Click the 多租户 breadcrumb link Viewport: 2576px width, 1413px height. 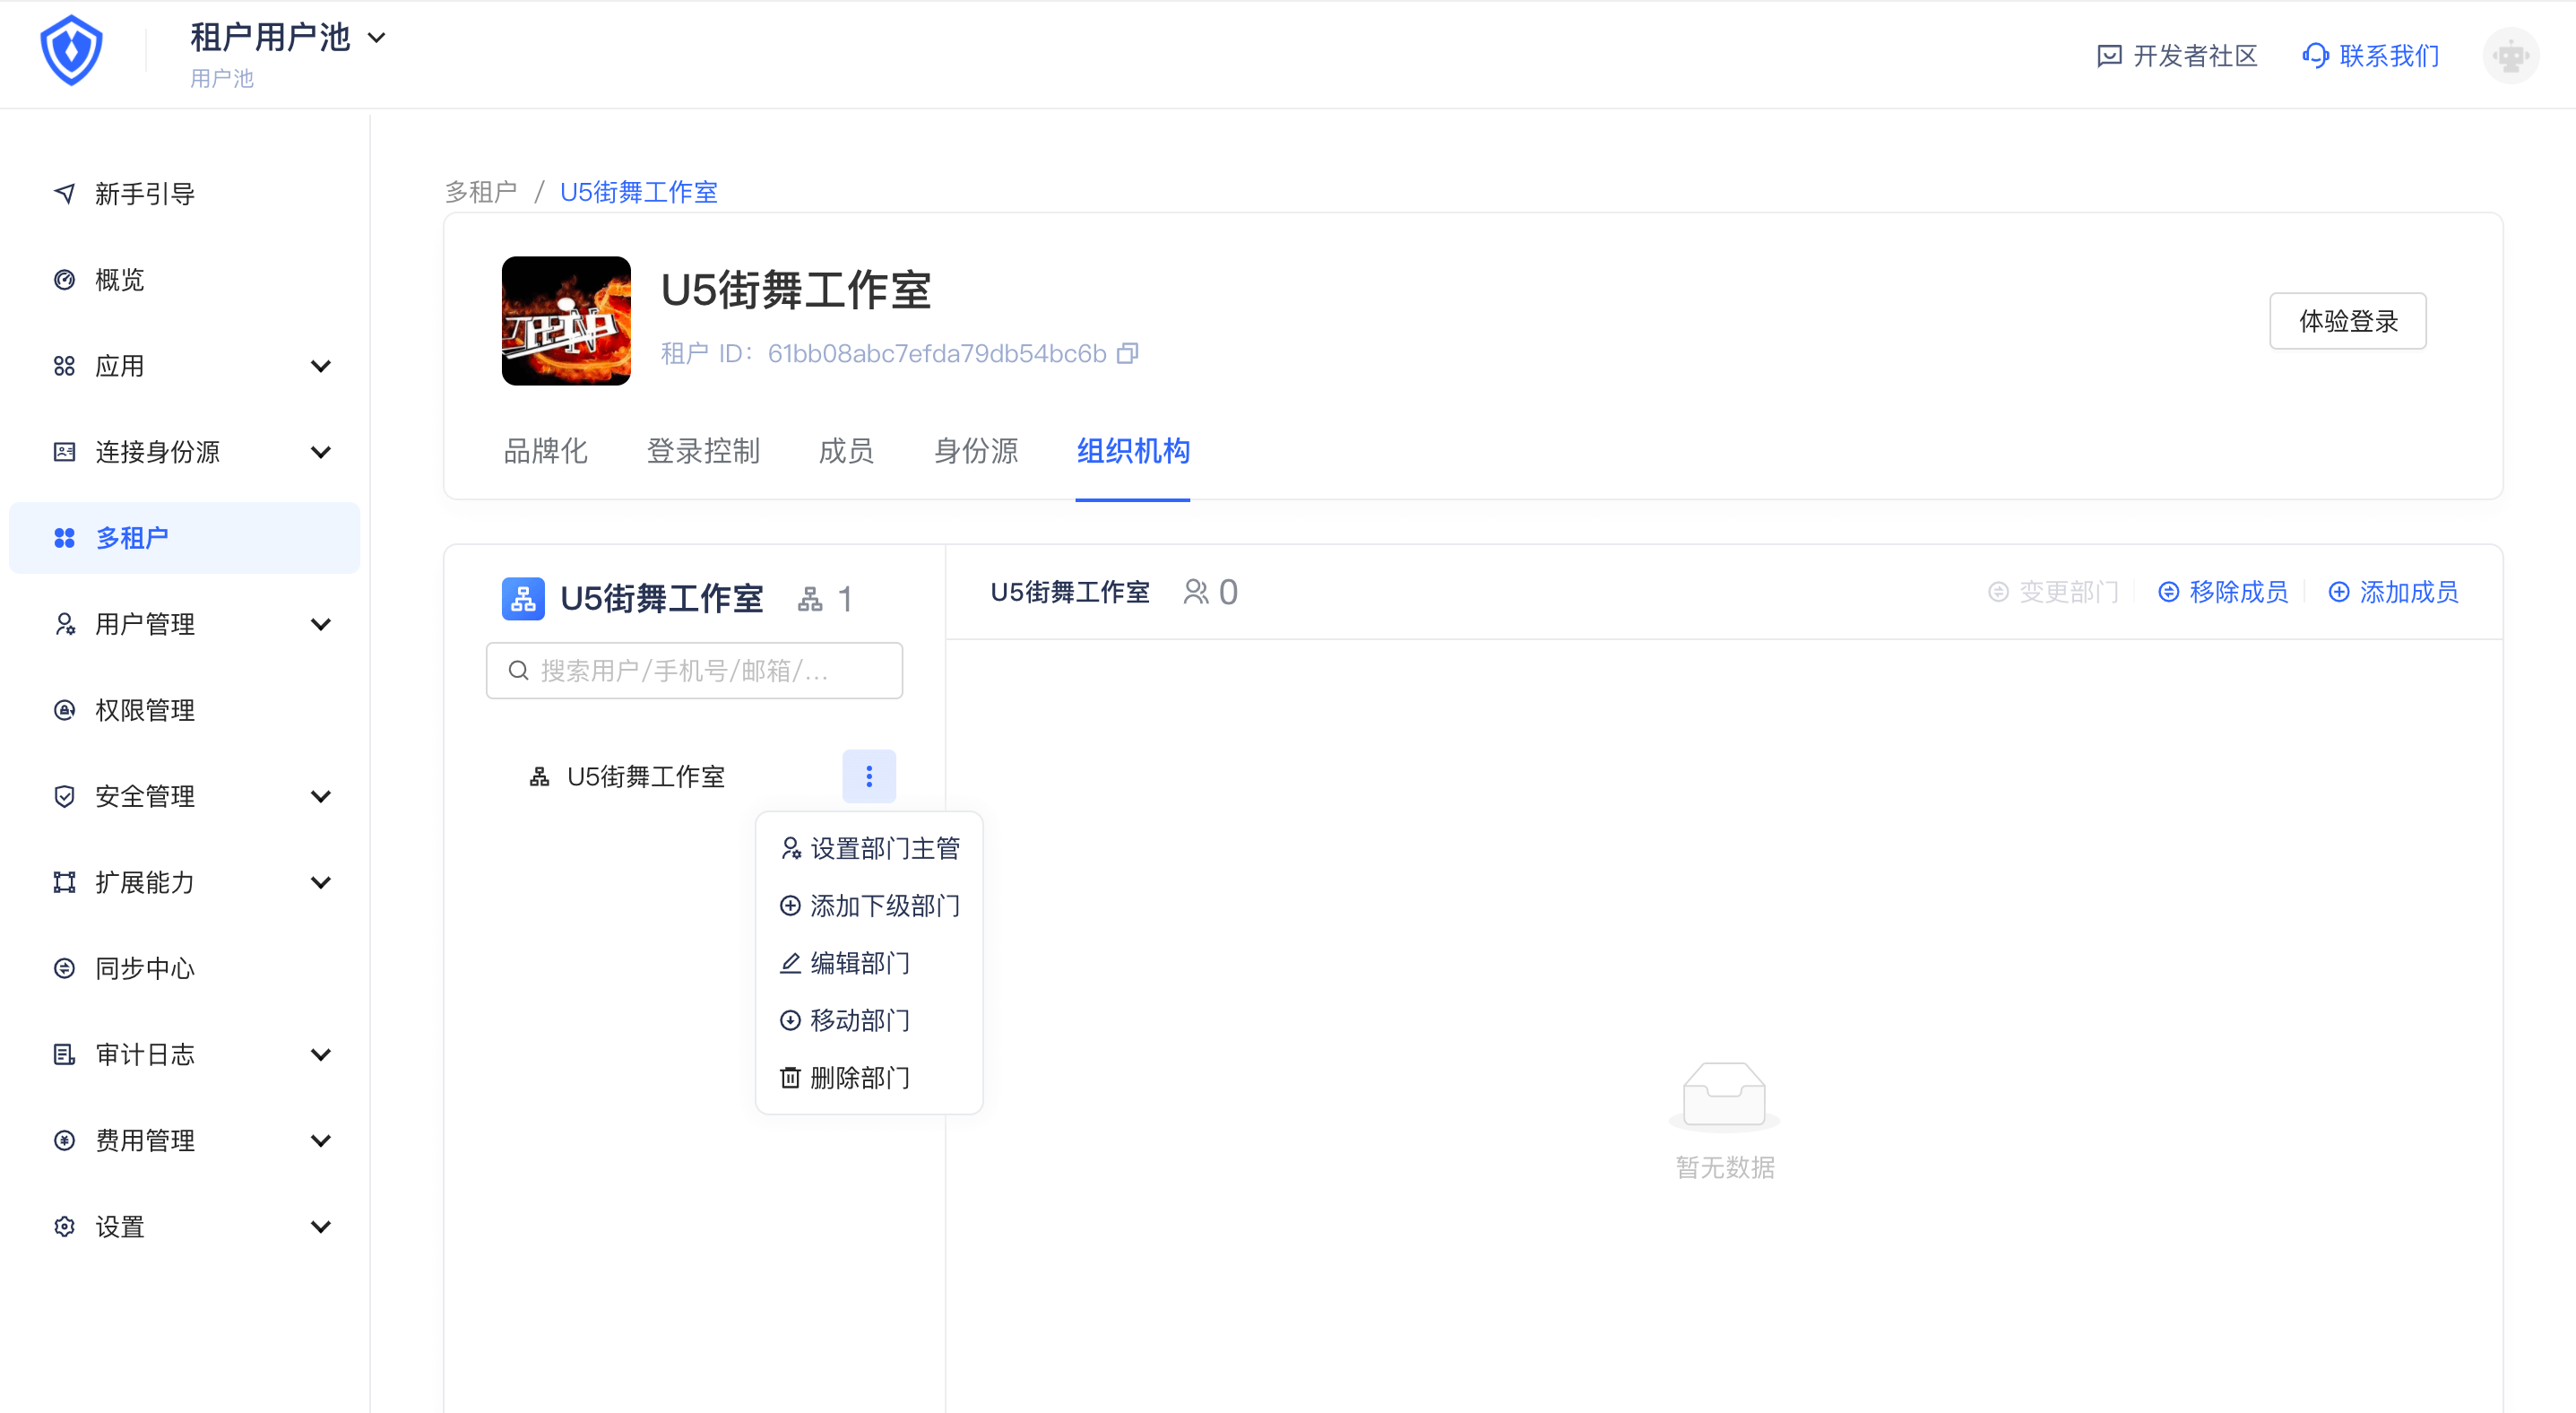pyautogui.click(x=481, y=192)
